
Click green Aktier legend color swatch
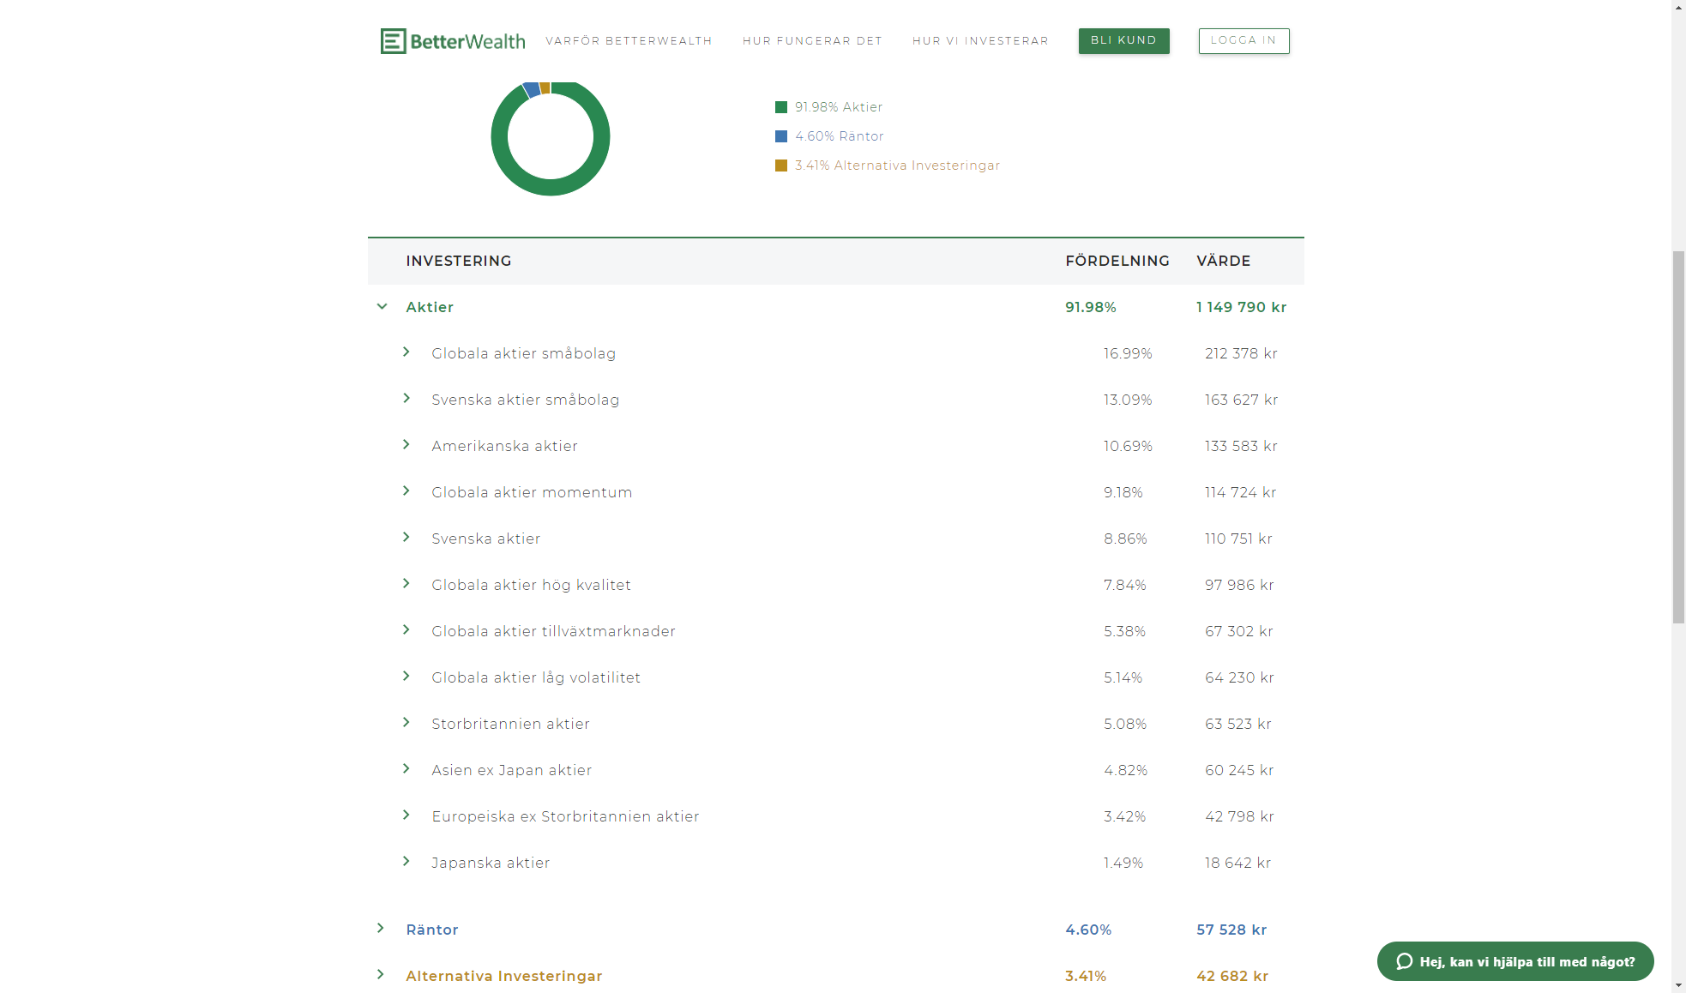click(x=781, y=107)
